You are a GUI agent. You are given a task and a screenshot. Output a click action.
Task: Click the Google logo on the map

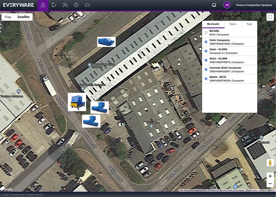[7, 189]
